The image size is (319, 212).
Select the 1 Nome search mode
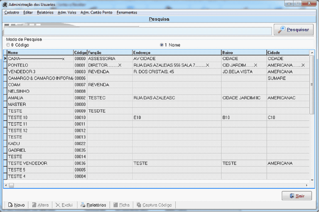[161, 45]
